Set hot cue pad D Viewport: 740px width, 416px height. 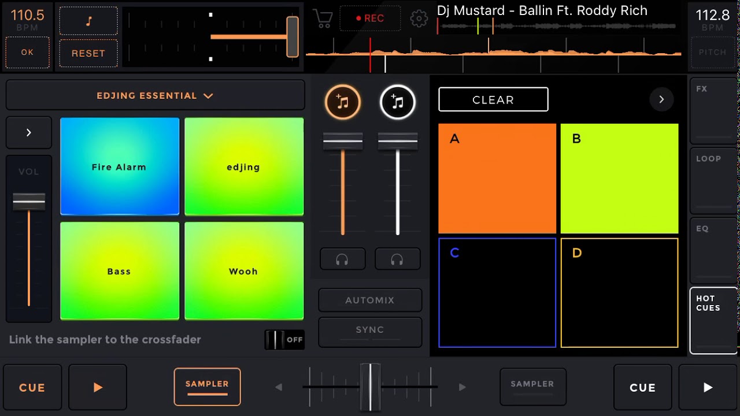(x=619, y=293)
